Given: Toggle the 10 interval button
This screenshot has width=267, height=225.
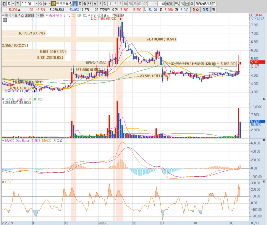Looking at the screenshot, I should tap(125, 4).
